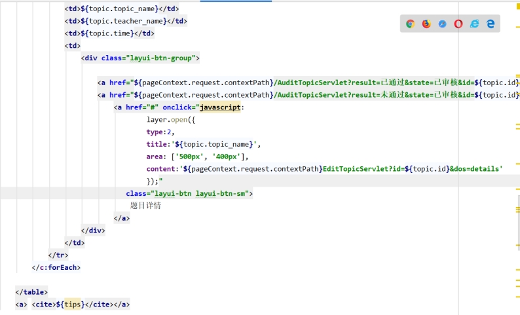The image size is (520, 315).
Task: Click the onclick attribute name
Action: pos(177,107)
